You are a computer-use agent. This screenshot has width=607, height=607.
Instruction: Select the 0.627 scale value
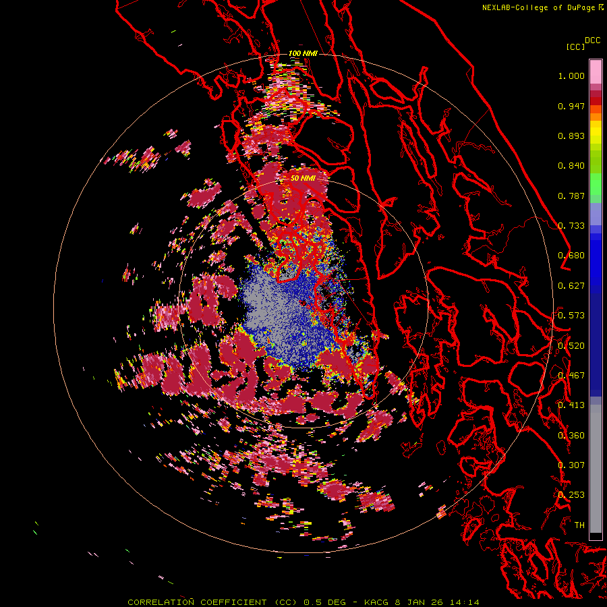pos(571,286)
